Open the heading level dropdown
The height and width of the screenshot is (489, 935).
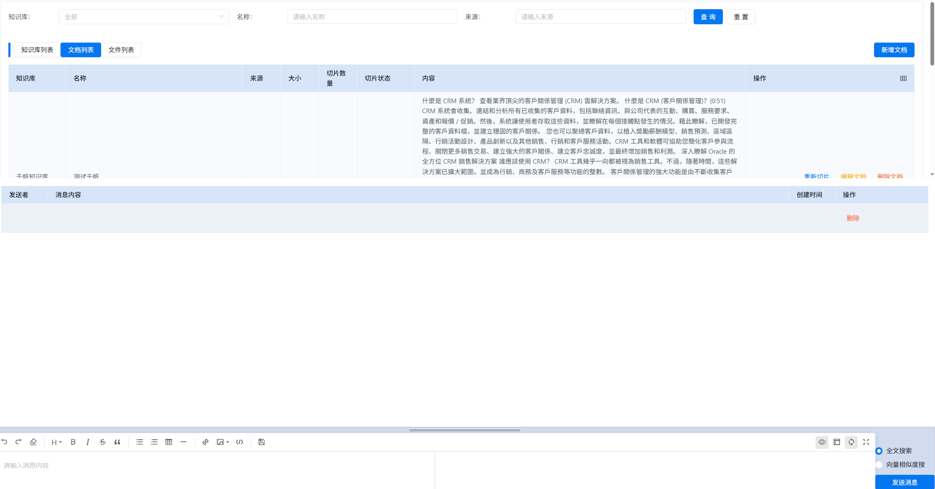coord(55,442)
